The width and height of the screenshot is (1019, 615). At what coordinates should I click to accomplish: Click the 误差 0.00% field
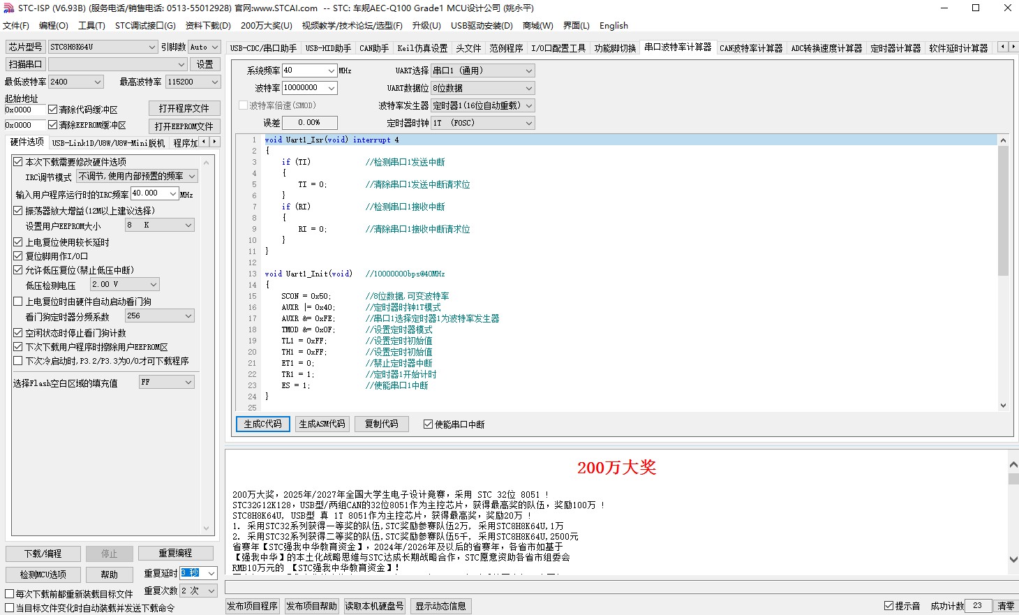310,123
